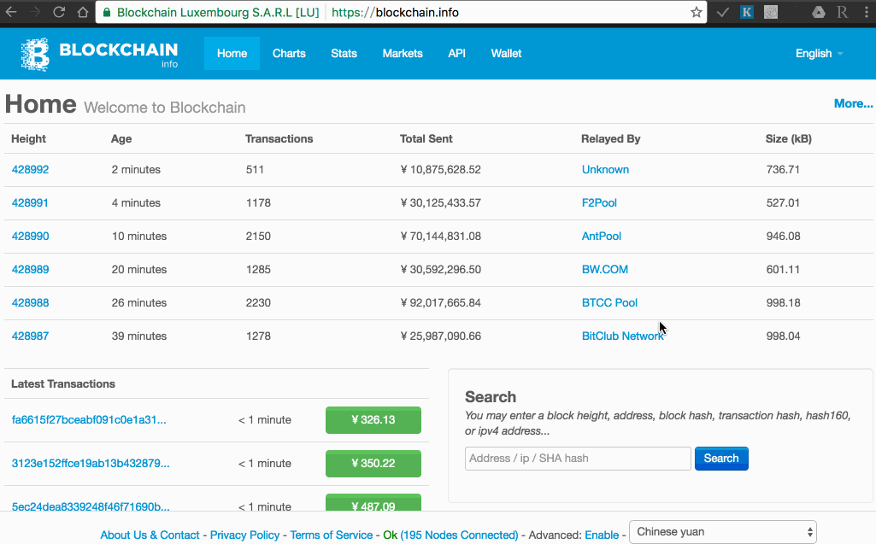
Task: Click the 946.08 size value
Action: click(x=783, y=237)
